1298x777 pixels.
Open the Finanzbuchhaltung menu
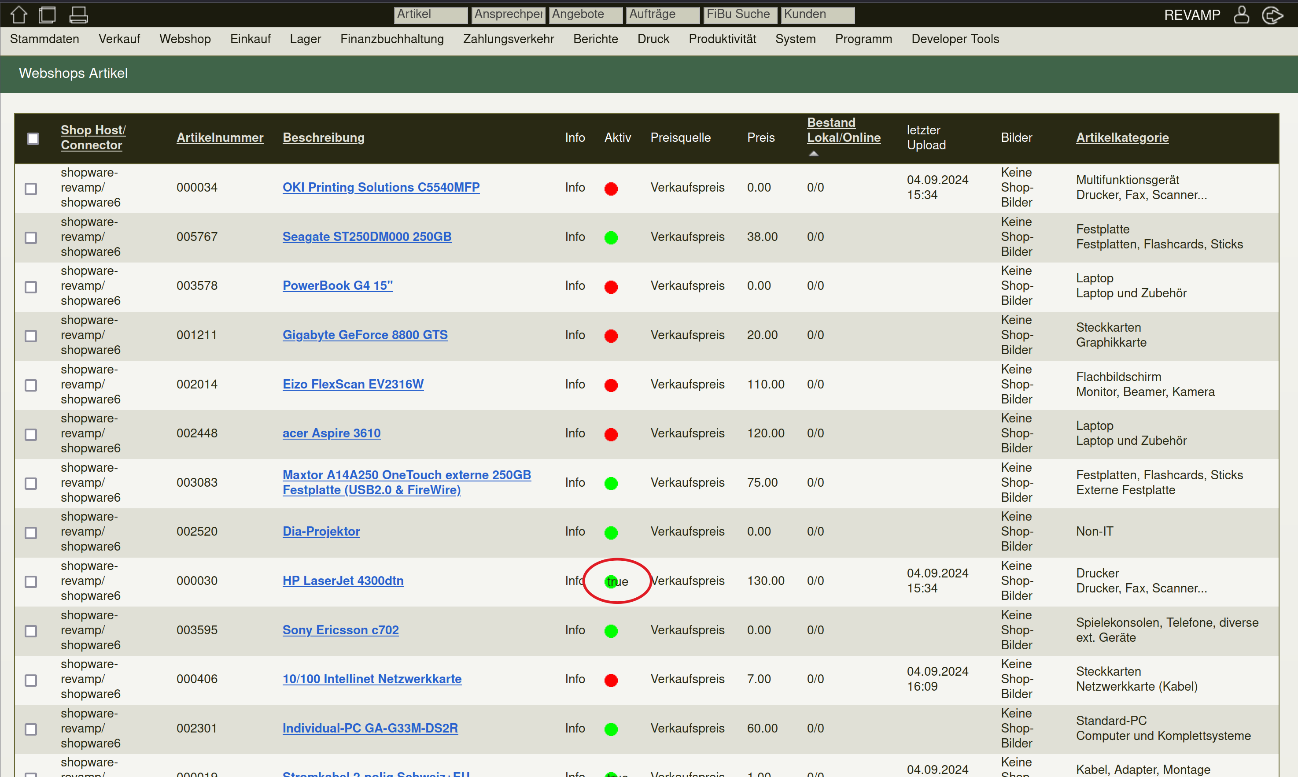[392, 39]
